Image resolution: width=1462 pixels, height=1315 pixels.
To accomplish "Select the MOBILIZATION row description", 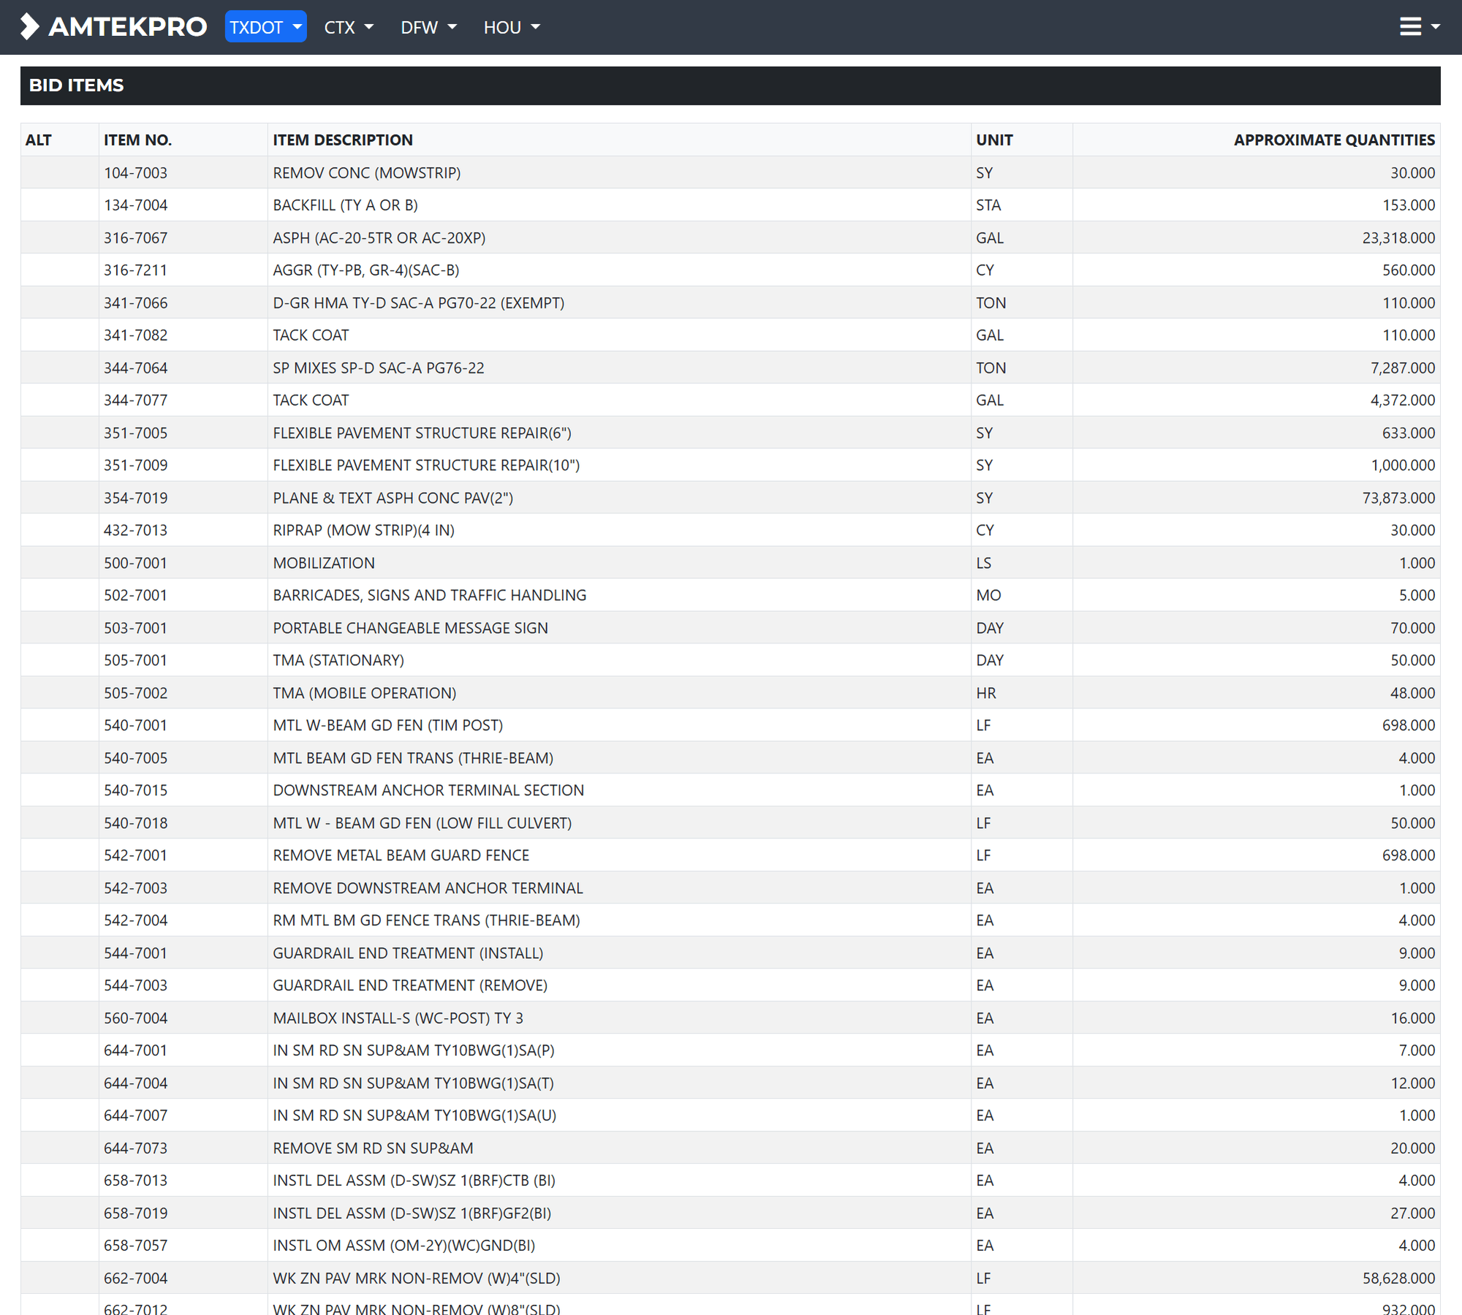I will [324, 563].
